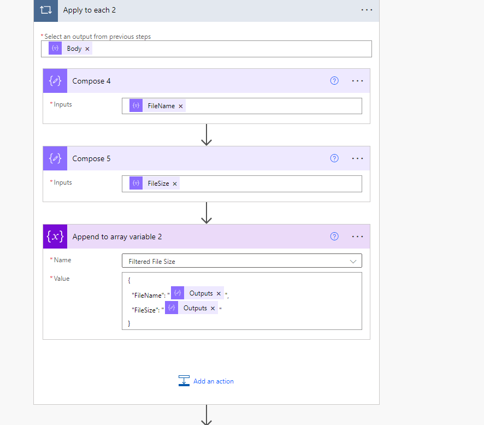Click the Apply to each 2 loop icon
This screenshot has width=484, height=425.
tap(46, 10)
